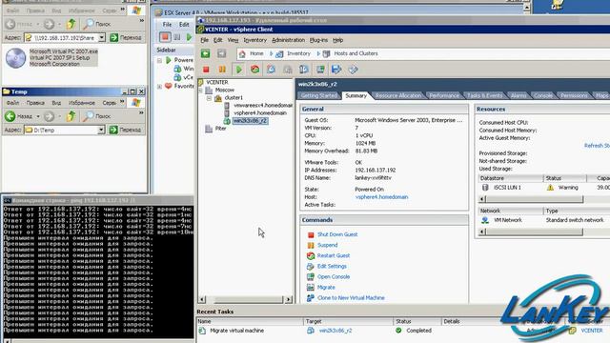610x343 pixels.
Task: Click the green navigate-back arrow in vSphere Client
Action: pyautogui.click(x=206, y=53)
